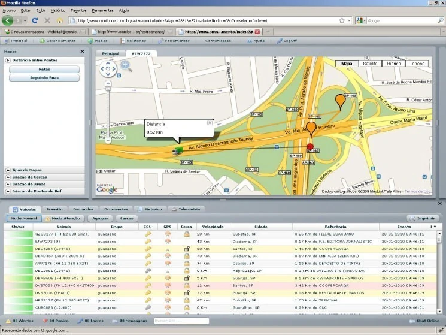Switch map to Terreno view

click(x=417, y=64)
